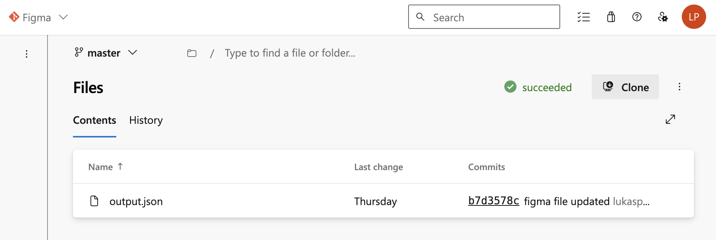Click the LP profile avatar
716x240 pixels.
pyautogui.click(x=694, y=17)
